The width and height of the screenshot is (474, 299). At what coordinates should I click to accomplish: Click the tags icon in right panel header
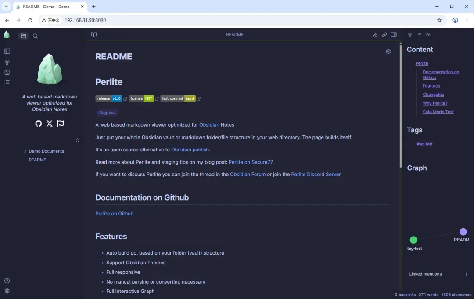point(428,35)
